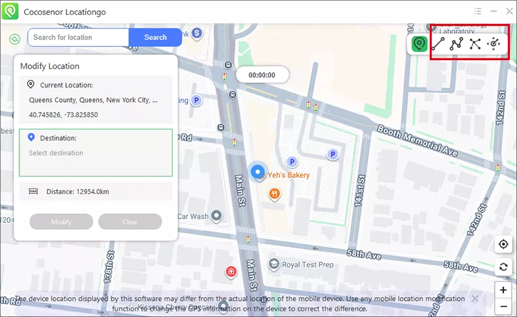Select the jump teleport mode icon
This screenshot has height=317, width=517.
click(475, 44)
